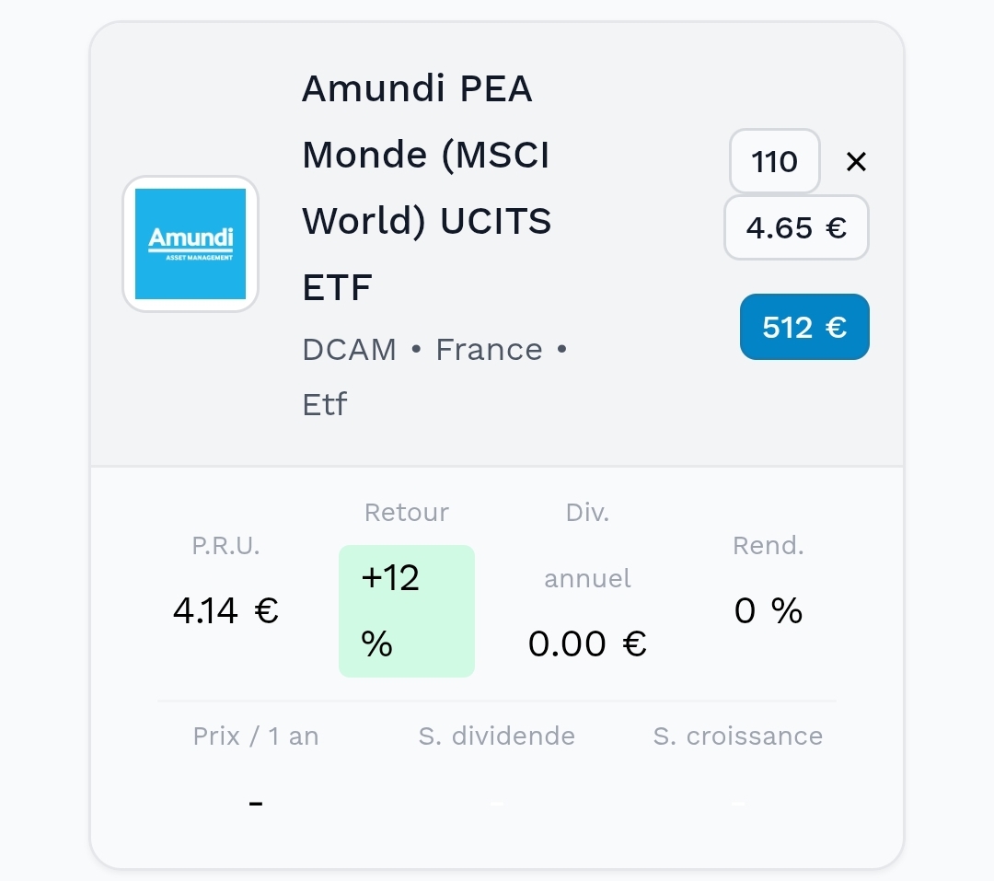The height and width of the screenshot is (881, 994).
Task: Click the blue 512 € total badge
Action: tap(804, 327)
